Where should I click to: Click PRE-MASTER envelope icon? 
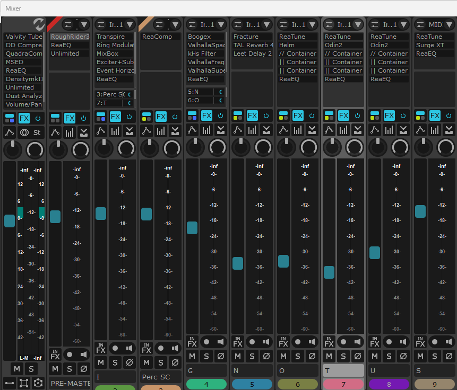click(x=55, y=132)
